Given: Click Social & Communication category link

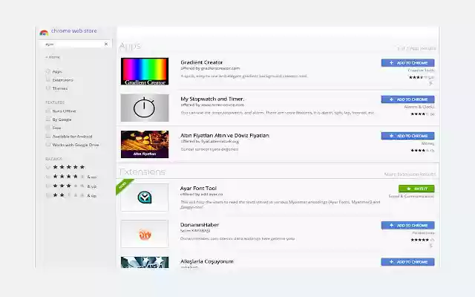Looking at the screenshot, I should [x=411, y=196].
